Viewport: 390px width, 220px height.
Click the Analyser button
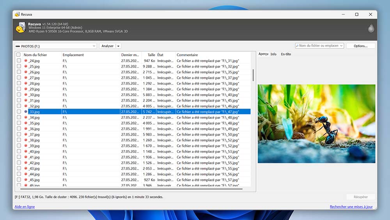tap(108, 46)
